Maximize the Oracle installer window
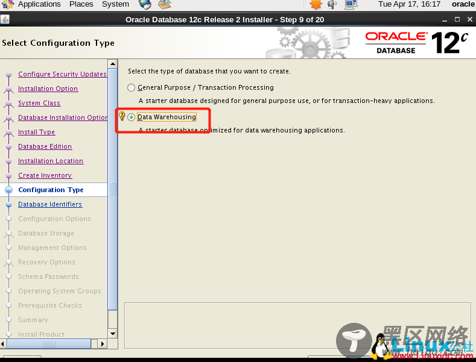 click(x=457, y=19)
